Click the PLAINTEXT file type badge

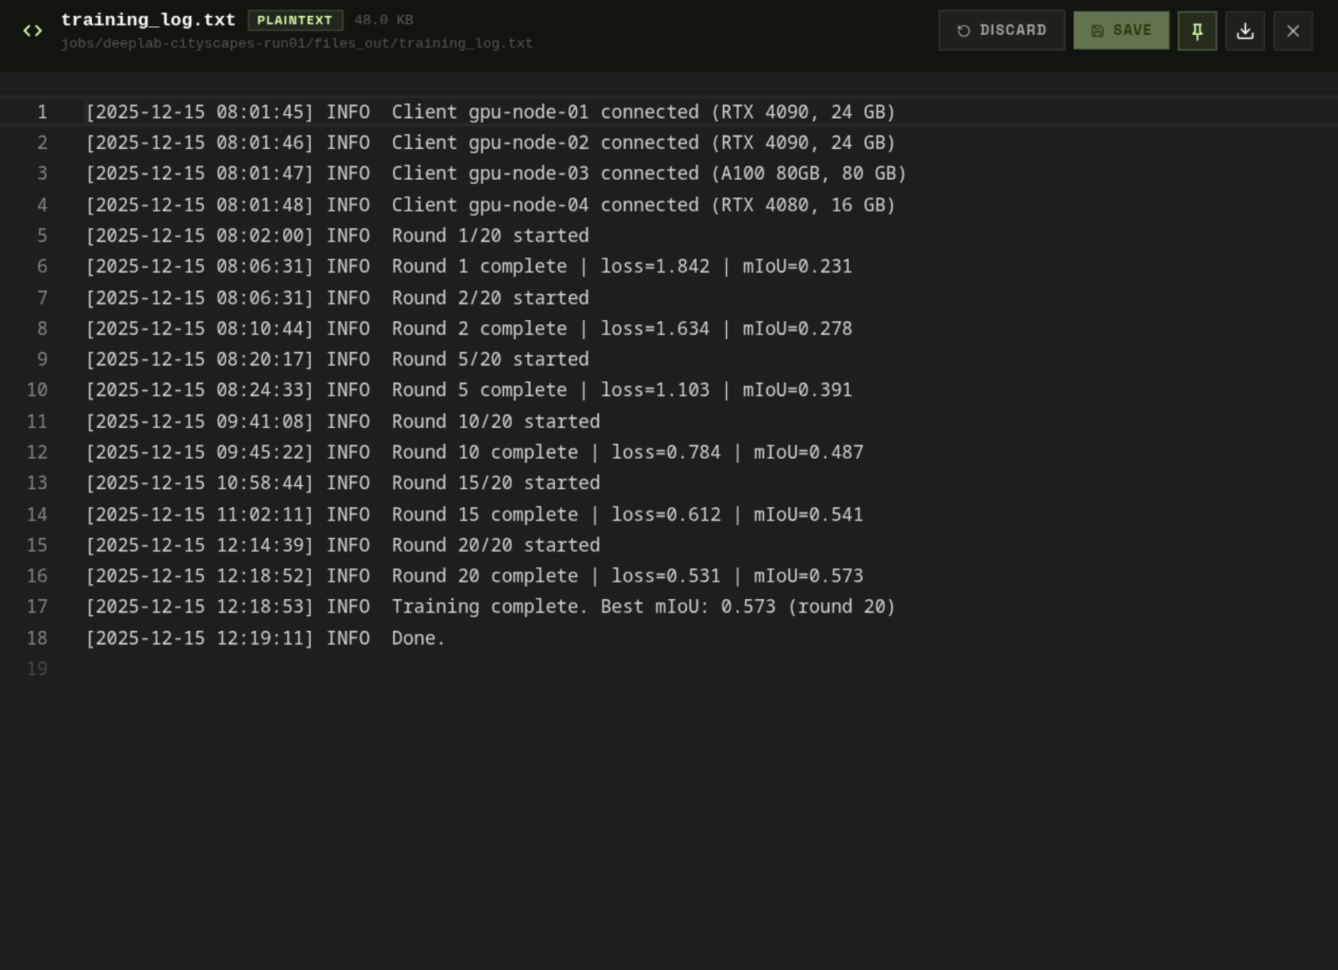[x=295, y=20]
